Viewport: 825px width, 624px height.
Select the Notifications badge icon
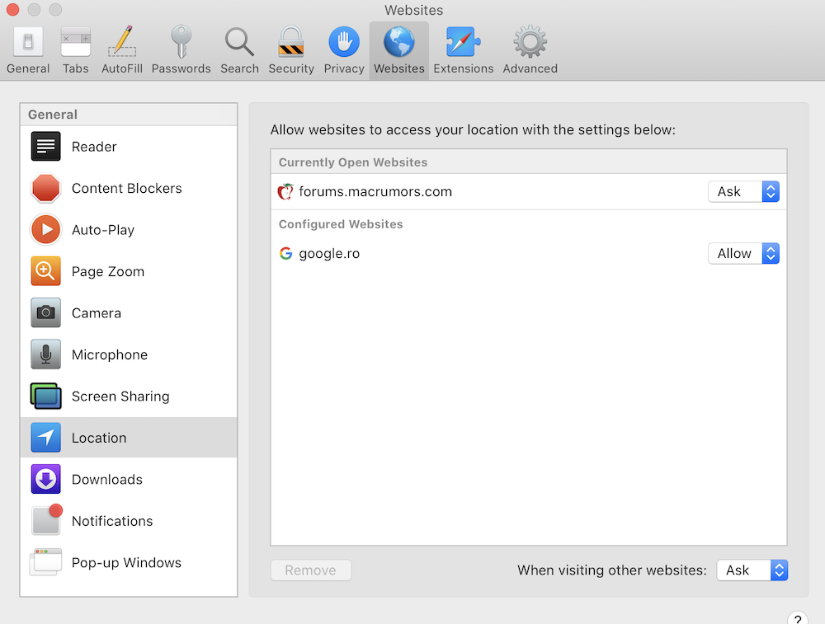point(47,519)
